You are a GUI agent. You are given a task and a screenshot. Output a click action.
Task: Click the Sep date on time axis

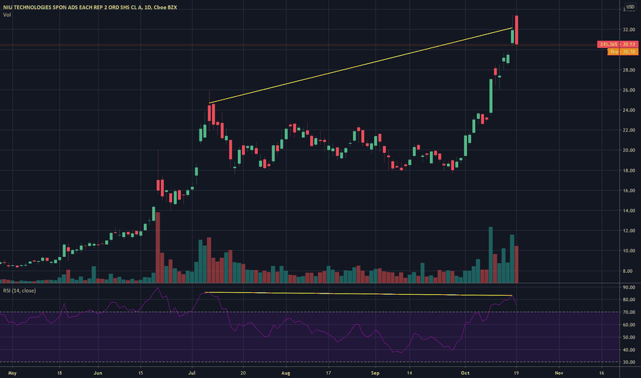[376, 373]
